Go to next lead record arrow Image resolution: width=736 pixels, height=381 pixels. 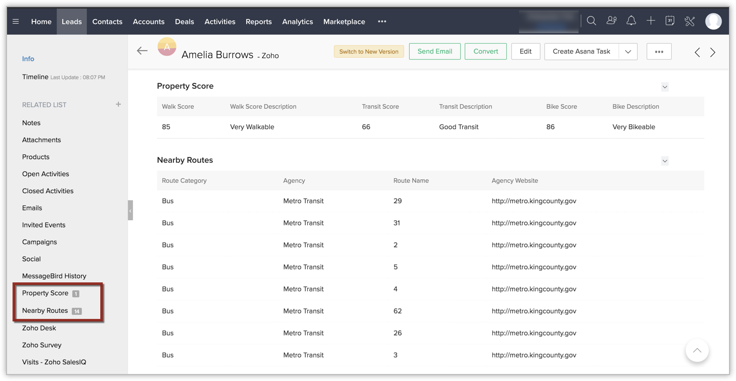[712, 52]
